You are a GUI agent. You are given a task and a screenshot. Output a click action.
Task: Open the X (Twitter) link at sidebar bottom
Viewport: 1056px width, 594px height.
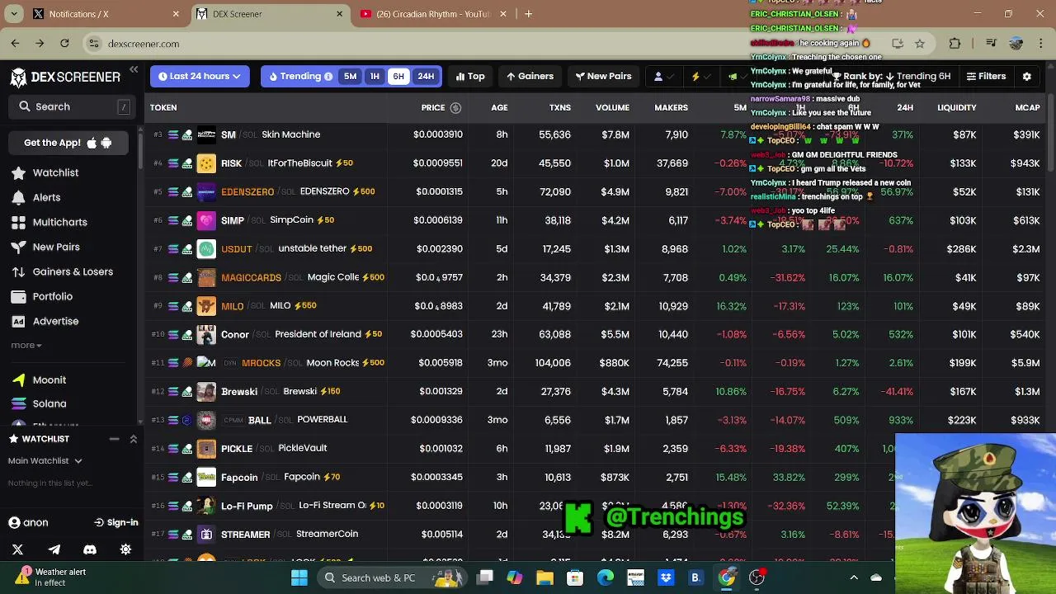[17, 549]
